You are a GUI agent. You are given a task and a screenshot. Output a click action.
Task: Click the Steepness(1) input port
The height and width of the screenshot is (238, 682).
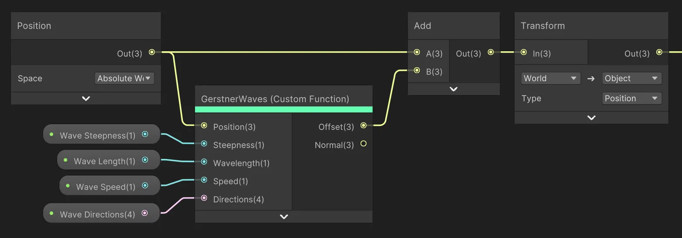204,143
